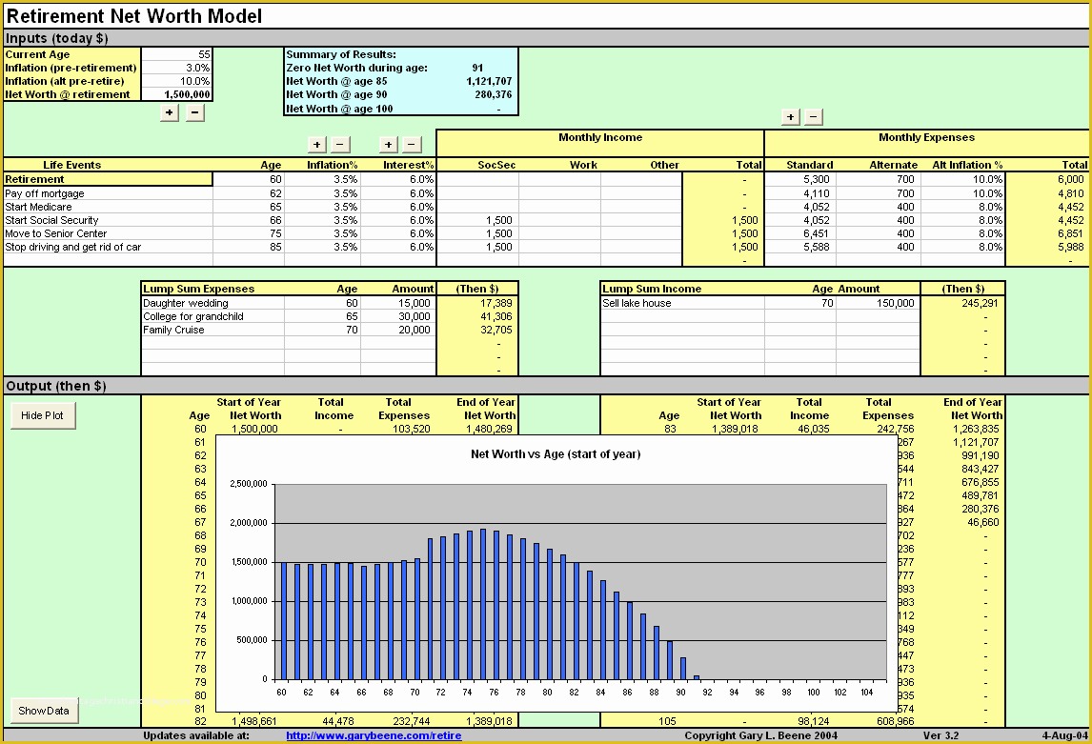1092x744 pixels.
Task: Select Retirement age cell 60
Action: click(249, 179)
